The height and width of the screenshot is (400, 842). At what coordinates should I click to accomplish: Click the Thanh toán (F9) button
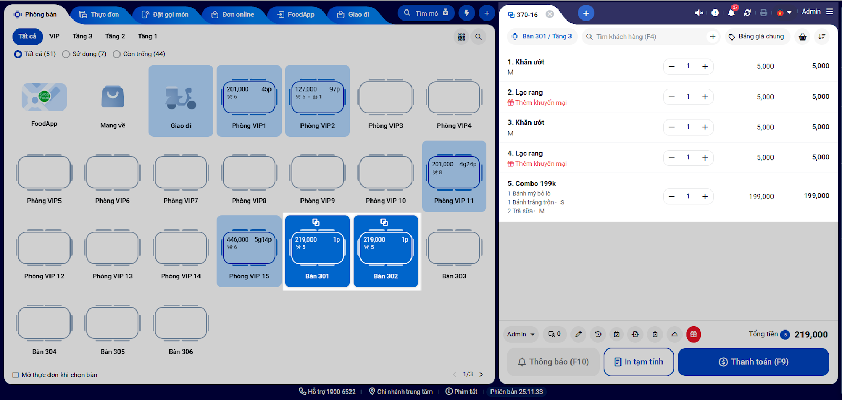(x=754, y=362)
